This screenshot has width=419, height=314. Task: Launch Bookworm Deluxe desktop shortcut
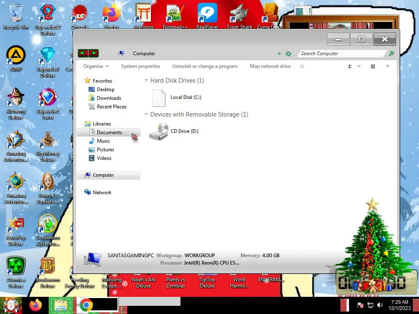point(47,273)
